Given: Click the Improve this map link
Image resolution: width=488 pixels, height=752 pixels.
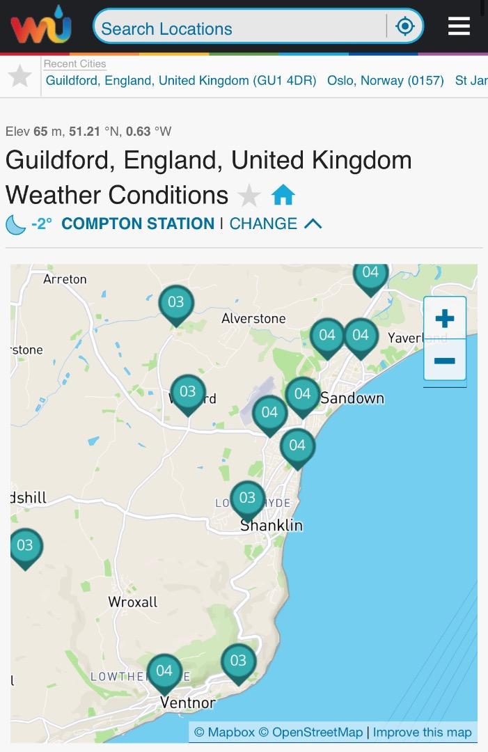Looking at the screenshot, I should [x=422, y=732].
